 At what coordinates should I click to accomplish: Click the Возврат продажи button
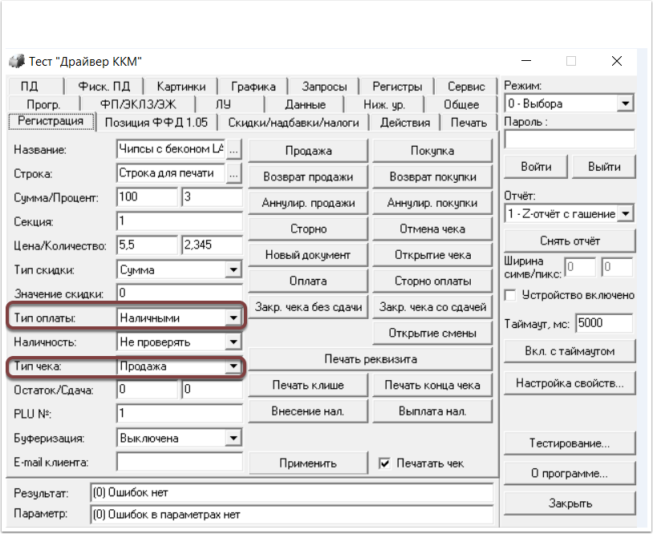click(308, 177)
